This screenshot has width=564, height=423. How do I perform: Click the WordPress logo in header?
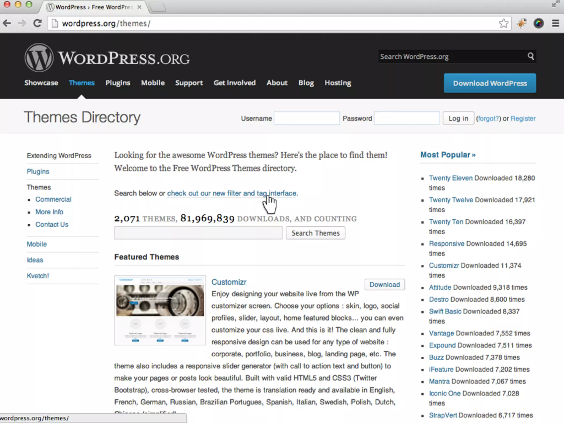pyautogui.click(x=39, y=58)
